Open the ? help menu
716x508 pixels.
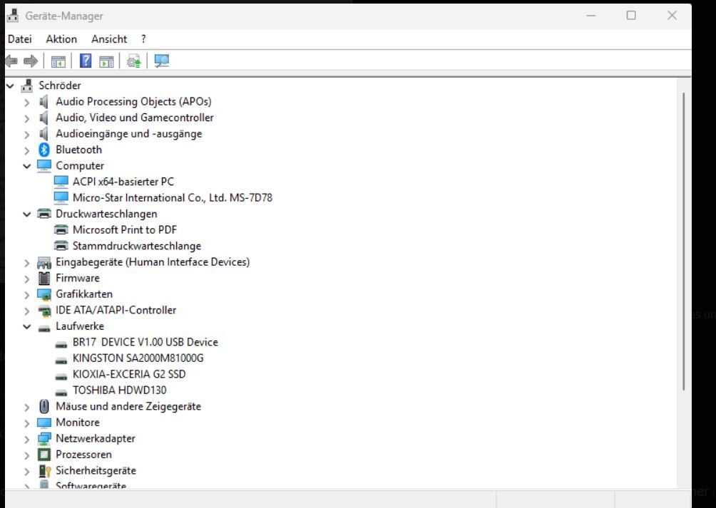(x=143, y=39)
